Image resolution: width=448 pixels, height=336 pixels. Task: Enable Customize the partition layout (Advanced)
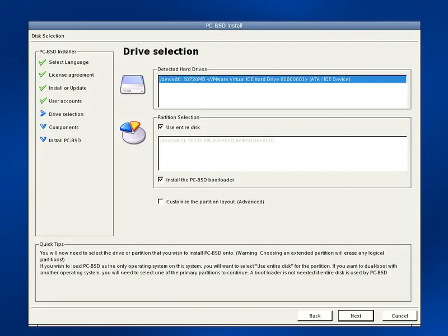(x=161, y=202)
